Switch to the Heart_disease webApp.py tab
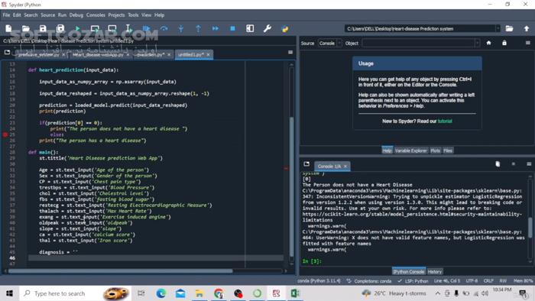 point(98,54)
